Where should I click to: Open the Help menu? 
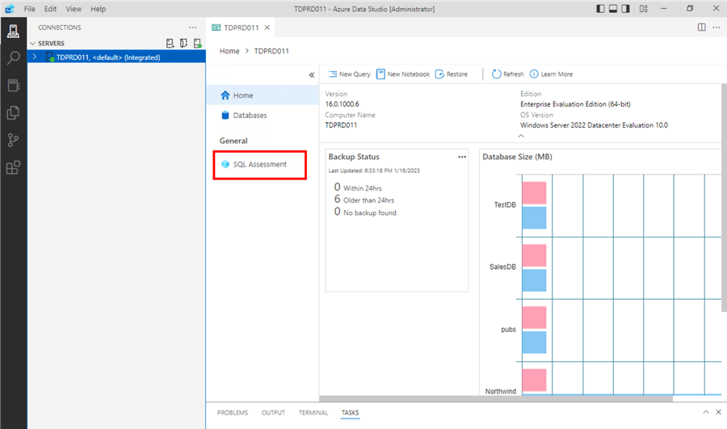[98, 9]
